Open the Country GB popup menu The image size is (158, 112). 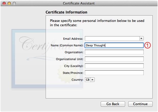coord(90,80)
